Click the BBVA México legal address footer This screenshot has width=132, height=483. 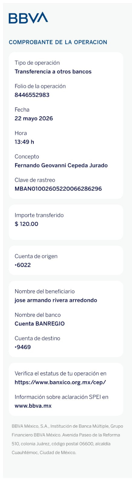coord(67,439)
